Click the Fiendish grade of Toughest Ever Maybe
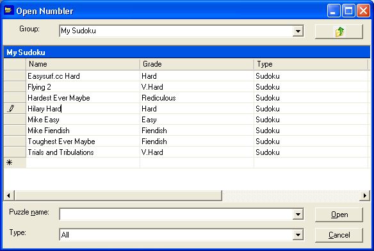 pyautogui.click(x=197, y=142)
